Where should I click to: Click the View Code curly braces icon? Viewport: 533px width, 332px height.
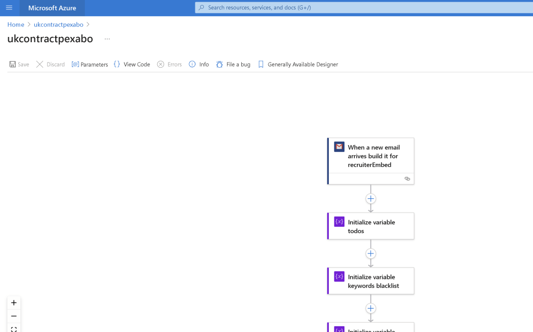[x=117, y=64]
